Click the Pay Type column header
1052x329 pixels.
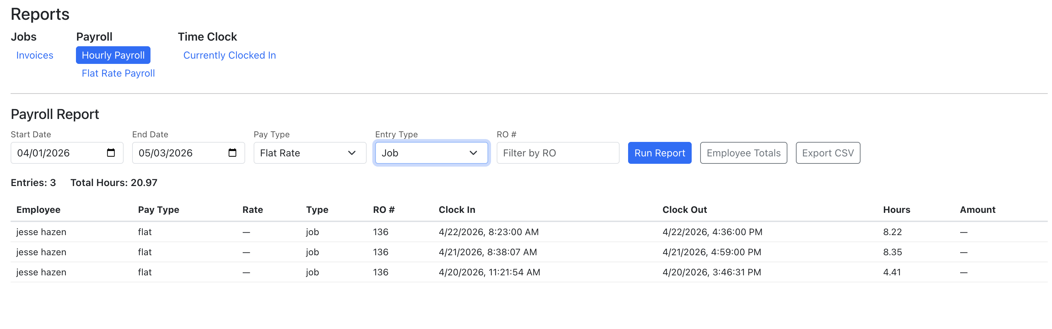[x=159, y=209]
